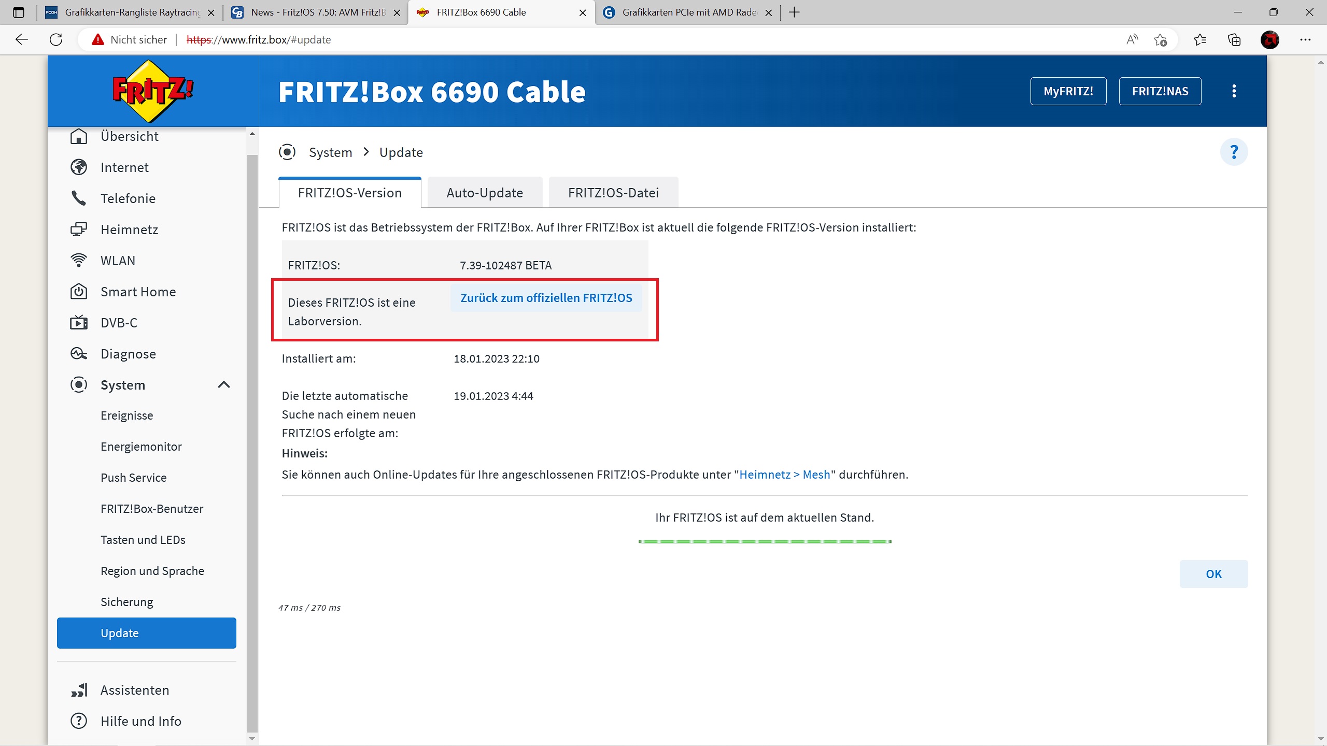1327x746 pixels.
Task: Click the DVB-C television icon
Action: 79,323
